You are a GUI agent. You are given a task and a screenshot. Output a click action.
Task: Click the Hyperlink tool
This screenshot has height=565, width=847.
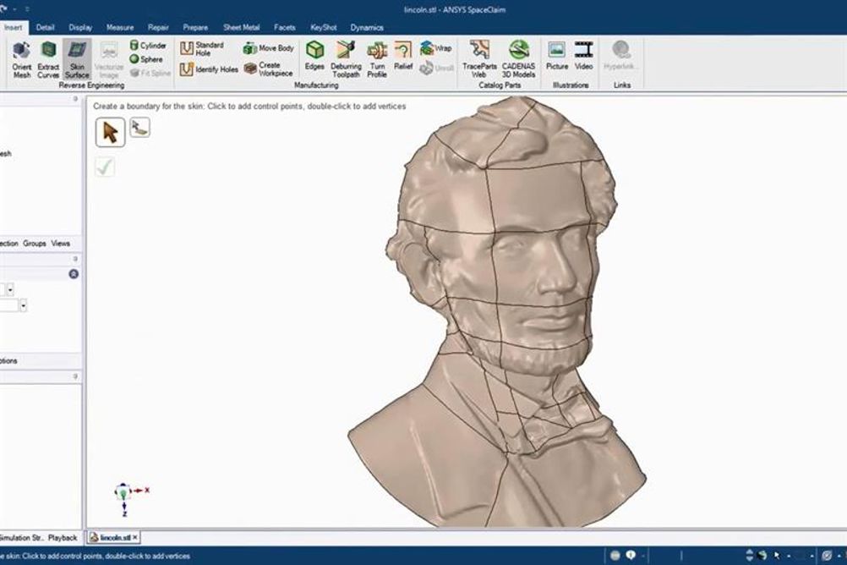(x=620, y=56)
